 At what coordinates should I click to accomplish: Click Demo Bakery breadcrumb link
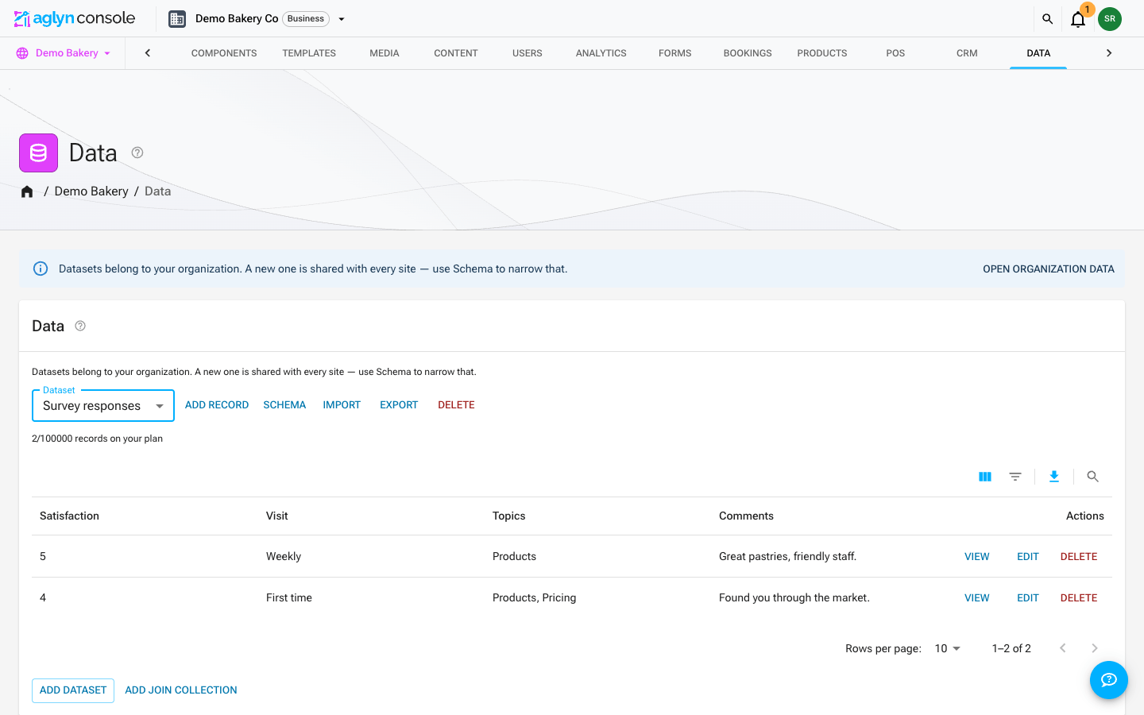click(x=91, y=191)
